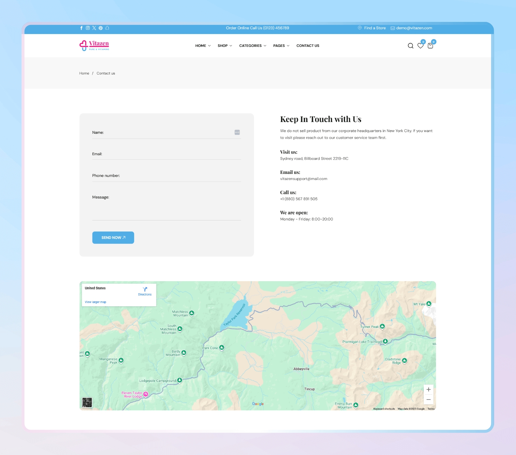Click the Lodgepole Campground map marker
516x455 pixels.
click(180, 380)
